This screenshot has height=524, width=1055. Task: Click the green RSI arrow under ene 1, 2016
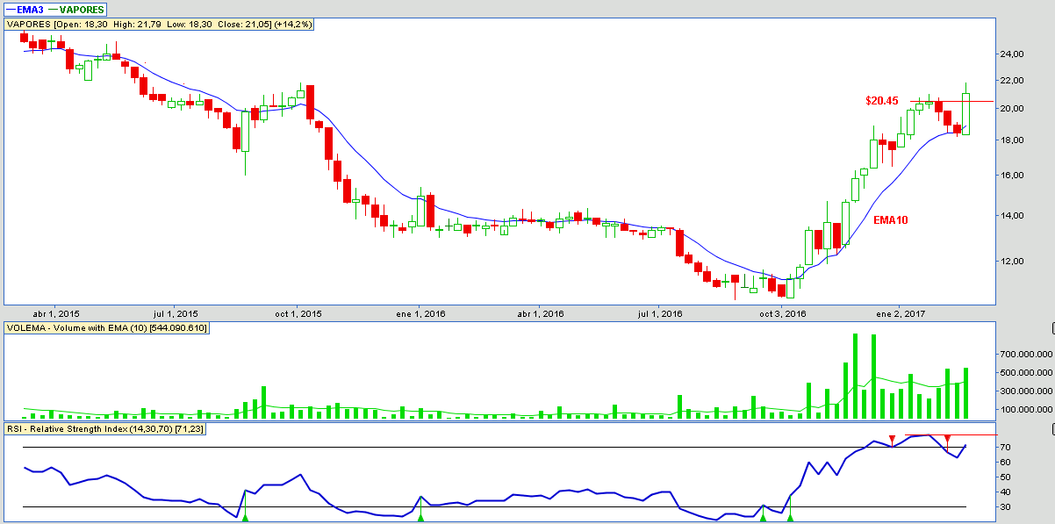[x=420, y=518]
